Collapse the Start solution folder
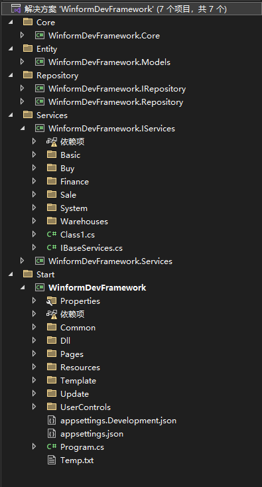 [11, 274]
